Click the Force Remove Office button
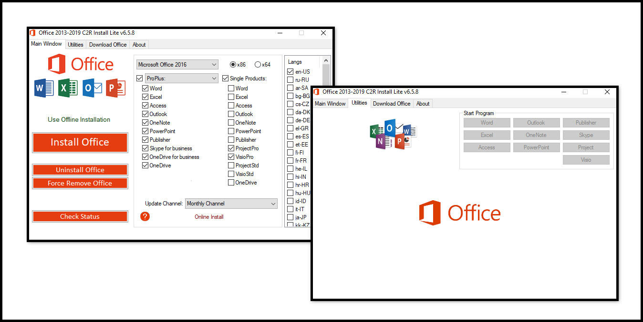Viewport: 643px width, 322px height. pos(80,183)
